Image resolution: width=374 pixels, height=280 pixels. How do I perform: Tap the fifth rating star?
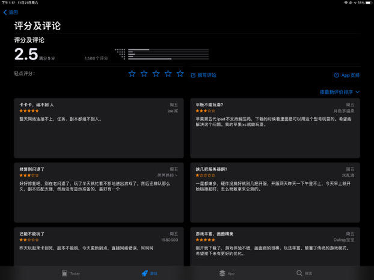(x=180, y=74)
